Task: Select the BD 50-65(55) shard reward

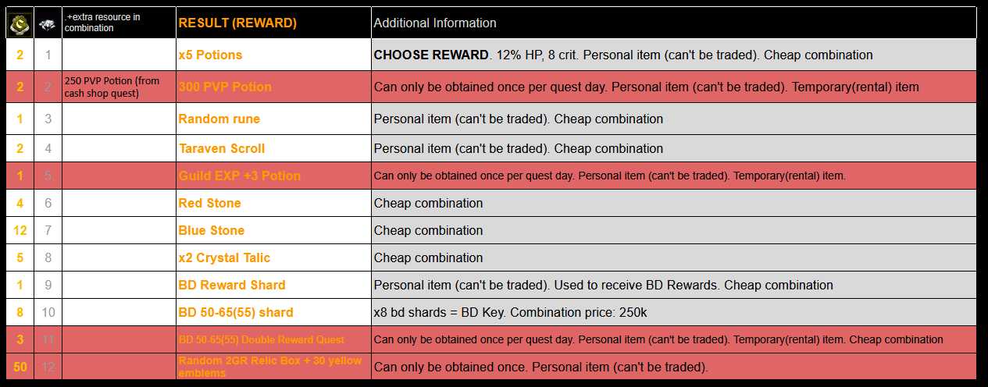Action: [236, 313]
